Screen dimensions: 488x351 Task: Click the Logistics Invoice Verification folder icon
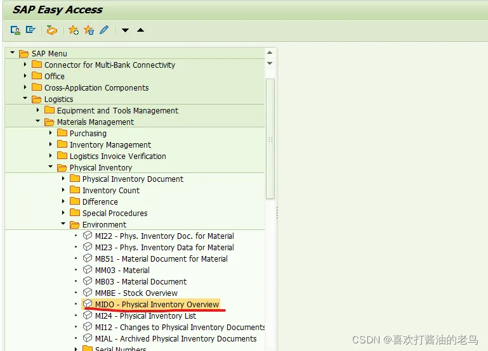coord(62,156)
